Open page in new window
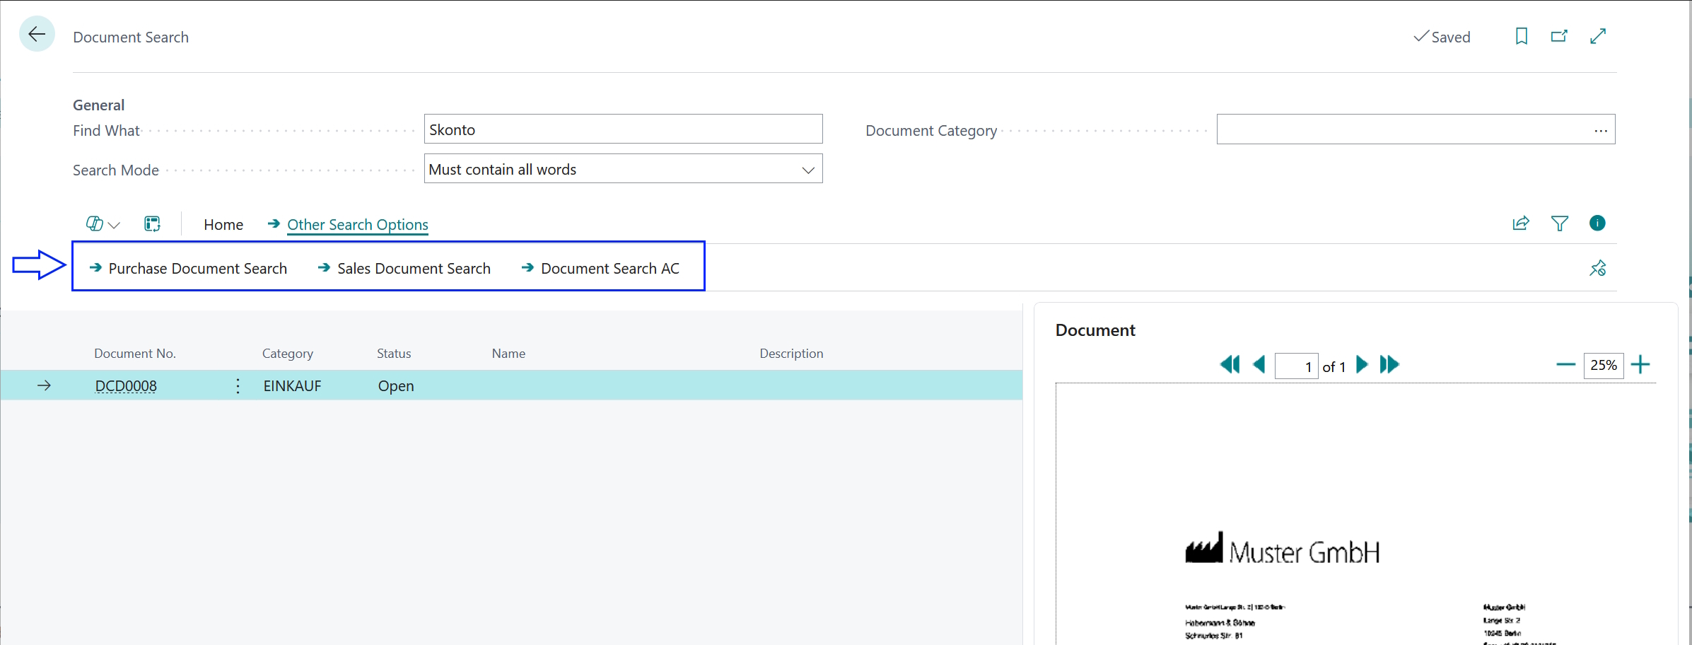 [1559, 36]
